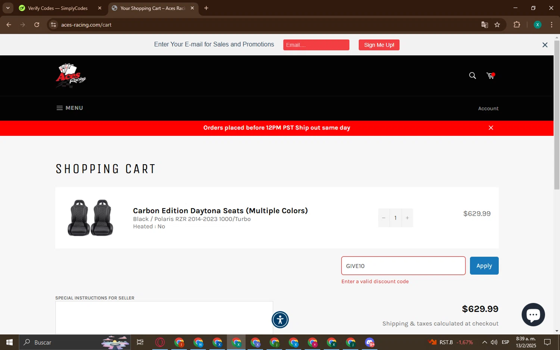Click the page vertical scrollbar thumb
This screenshot has height=350, width=560.
pyautogui.click(x=557, y=115)
